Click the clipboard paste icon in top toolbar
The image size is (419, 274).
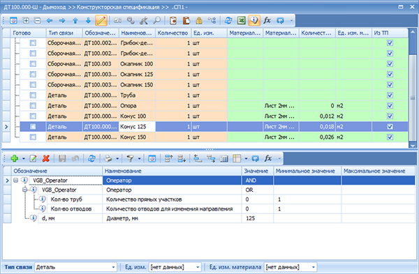(x=186, y=20)
